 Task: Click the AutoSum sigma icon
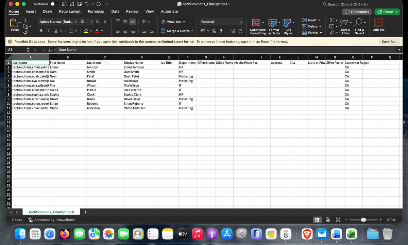tap(331, 20)
